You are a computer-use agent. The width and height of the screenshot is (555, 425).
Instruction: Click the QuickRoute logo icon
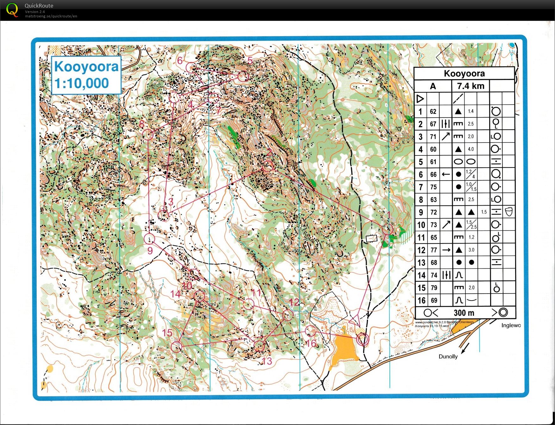(12, 10)
